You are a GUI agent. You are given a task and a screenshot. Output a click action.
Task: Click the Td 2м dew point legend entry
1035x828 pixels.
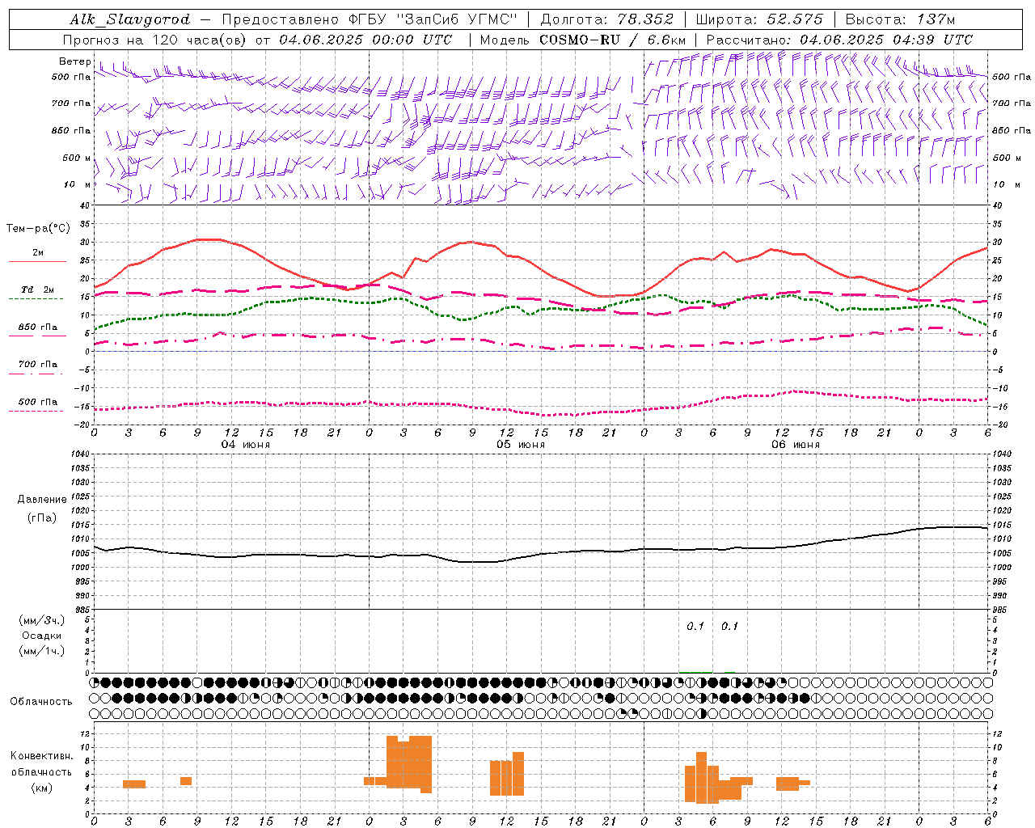pos(38,289)
